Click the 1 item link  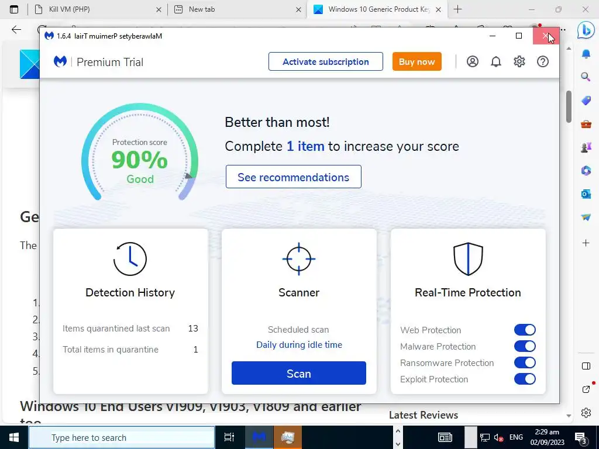(305, 146)
